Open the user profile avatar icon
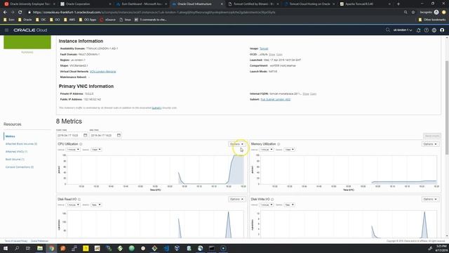449x253 pixels. click(x=442, y=30)
